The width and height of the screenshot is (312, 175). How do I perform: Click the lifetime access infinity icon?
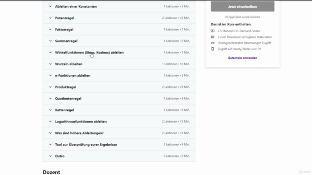point(213,43)
